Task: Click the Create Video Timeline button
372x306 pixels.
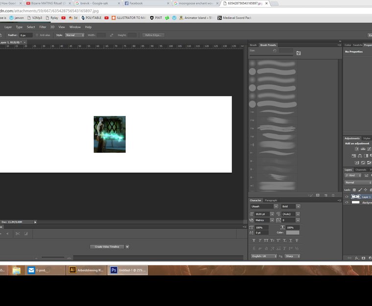Action: [107, 247]
